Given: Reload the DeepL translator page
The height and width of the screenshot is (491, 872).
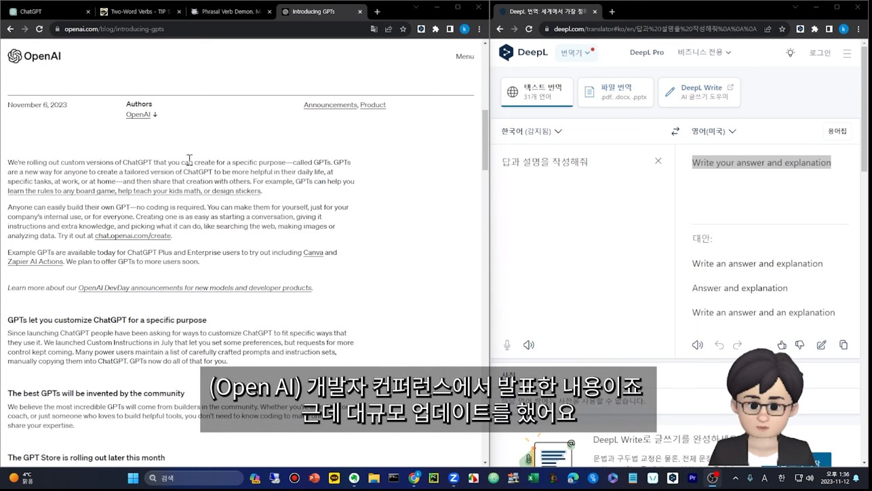Looking at the screenshot, I should [x=529, y=29].
